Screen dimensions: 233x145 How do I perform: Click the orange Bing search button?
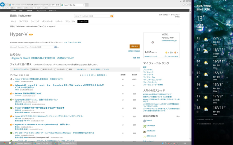pos(112,16)
